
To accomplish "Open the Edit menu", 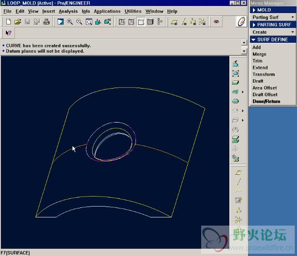I will [20, 11].
